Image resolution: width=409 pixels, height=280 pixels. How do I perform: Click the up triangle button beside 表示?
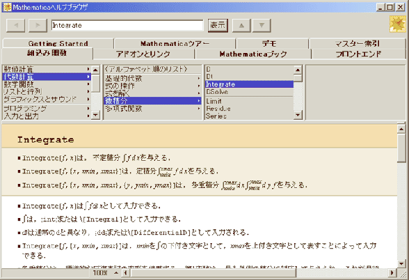[241, 25]
